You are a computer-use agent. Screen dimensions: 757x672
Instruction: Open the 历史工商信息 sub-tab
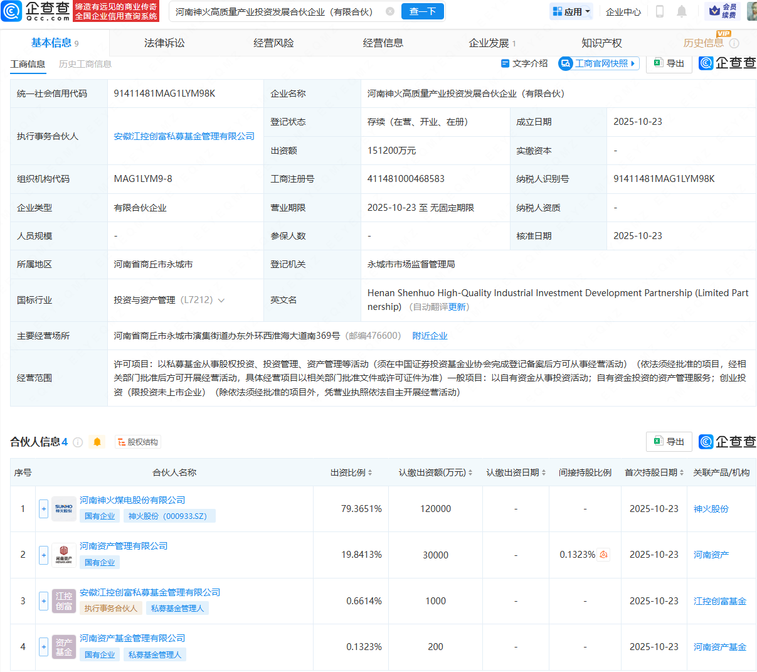(x=85, y=64)
